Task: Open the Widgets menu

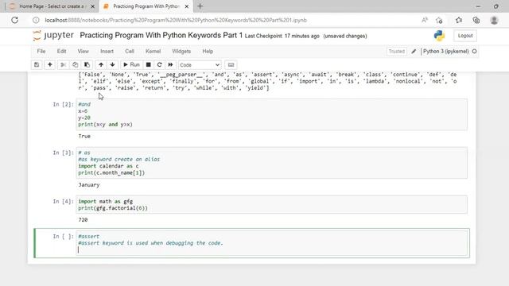Action: [181, 51]
